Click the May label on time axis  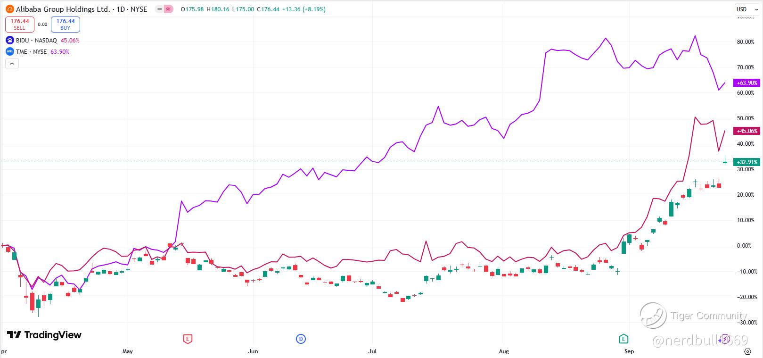click(128, 351)
